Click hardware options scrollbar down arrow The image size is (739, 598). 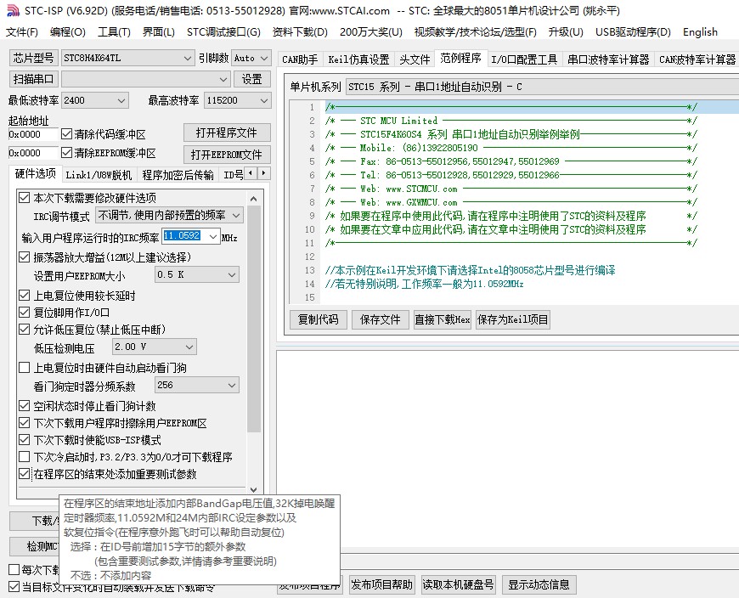(x=254, y=490)
